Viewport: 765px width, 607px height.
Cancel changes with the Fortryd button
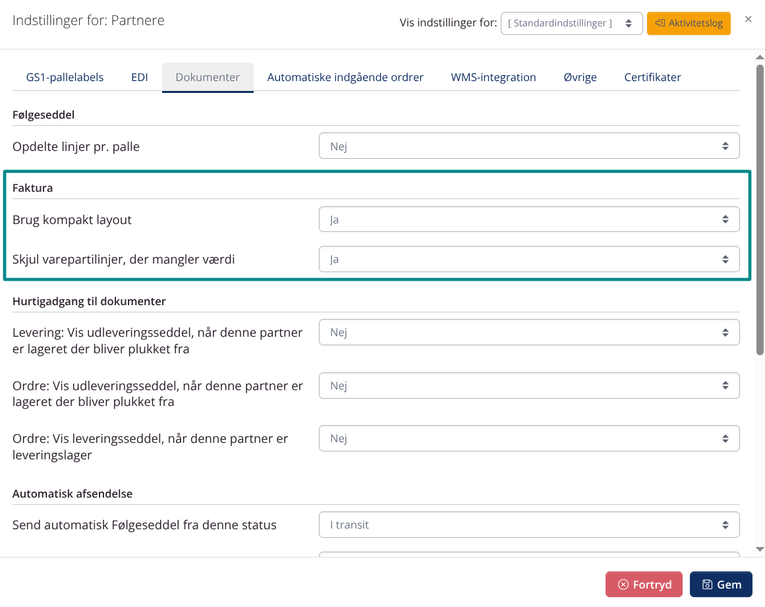[644, 585]
